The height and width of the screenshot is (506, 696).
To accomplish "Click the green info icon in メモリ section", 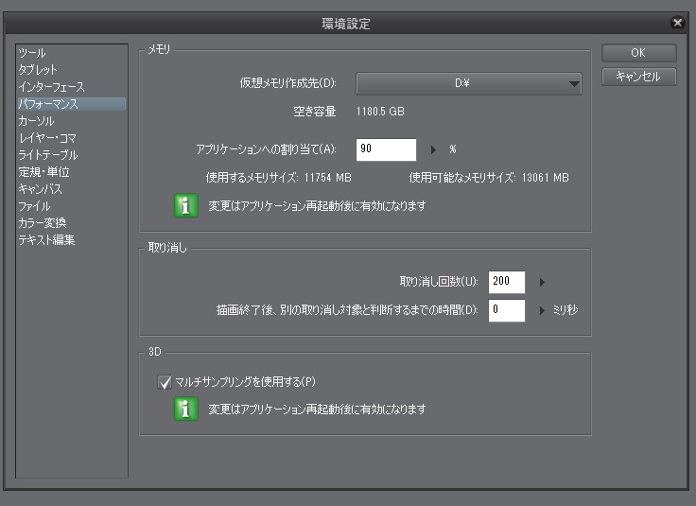I will tap(186, 206).
